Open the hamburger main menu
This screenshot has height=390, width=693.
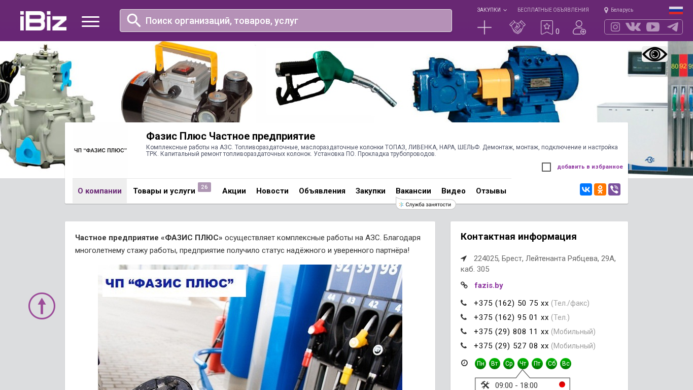pos(91,21)
